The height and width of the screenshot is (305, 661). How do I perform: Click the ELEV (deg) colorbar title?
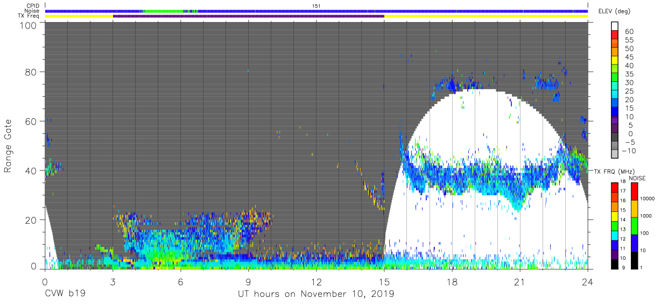click(x=614, y=11)
